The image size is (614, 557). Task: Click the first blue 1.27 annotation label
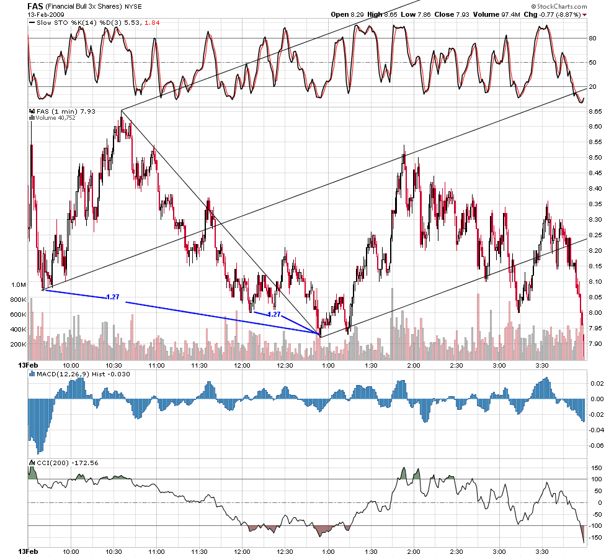tap(113, 297)
